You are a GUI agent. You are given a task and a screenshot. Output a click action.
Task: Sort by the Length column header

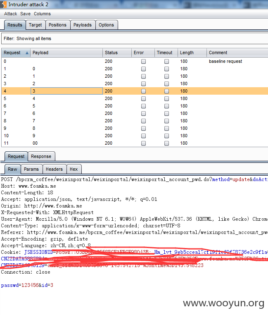click(x=192, y=52)
